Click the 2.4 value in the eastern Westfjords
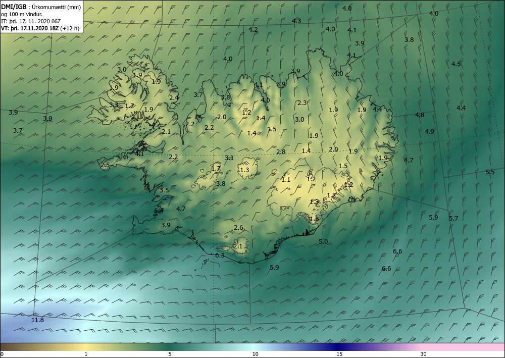Screen dimensions: 505x358 click(x=174, y=97)
